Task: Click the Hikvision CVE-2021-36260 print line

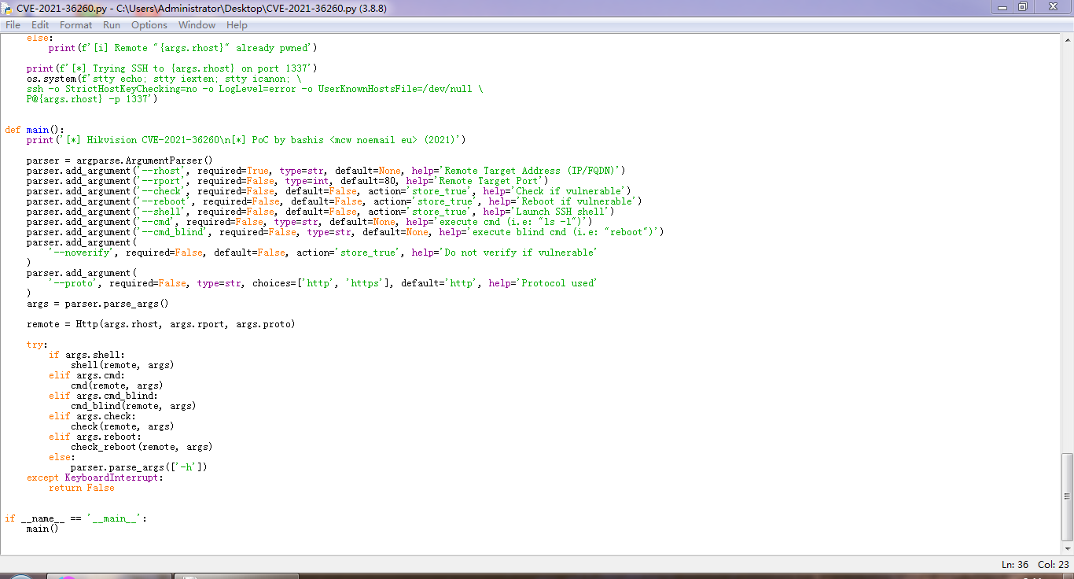Action: 246,140
